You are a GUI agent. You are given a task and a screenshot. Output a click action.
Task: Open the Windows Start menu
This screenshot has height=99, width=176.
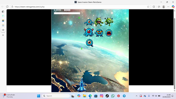coord(38,96)
